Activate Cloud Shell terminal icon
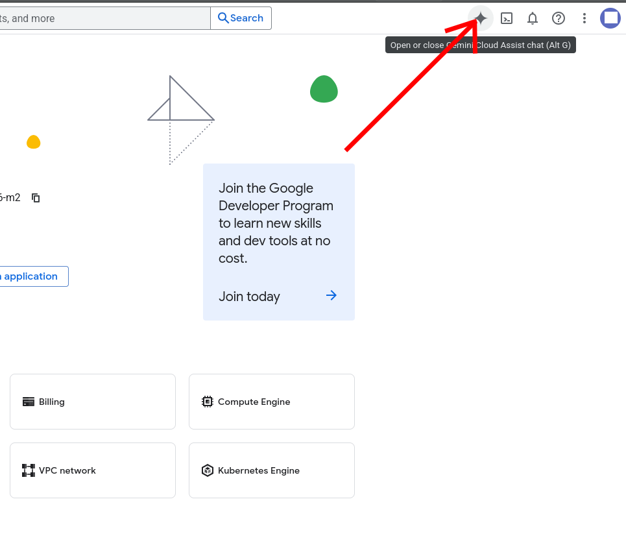 tap(507, 18)
